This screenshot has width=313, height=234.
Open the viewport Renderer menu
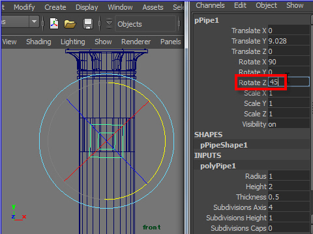(x=136, y=42)
